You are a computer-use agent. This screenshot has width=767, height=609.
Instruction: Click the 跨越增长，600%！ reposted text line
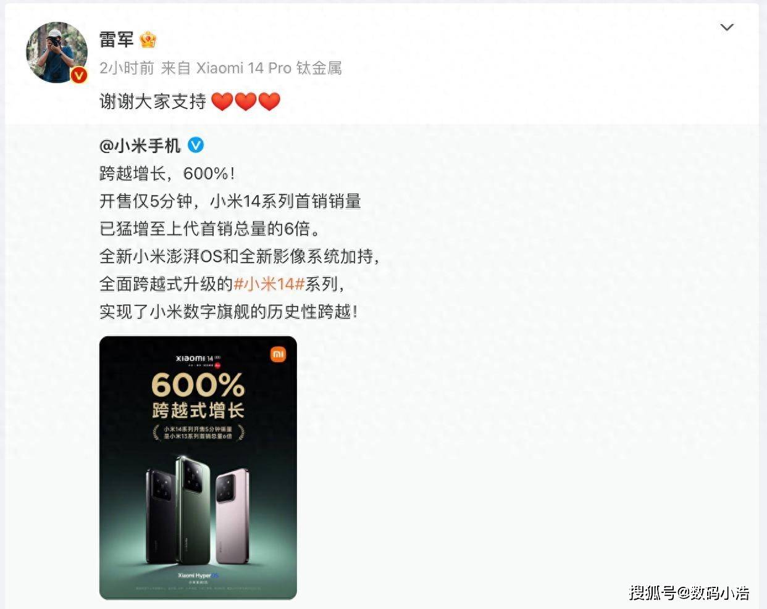pyautogui.click(x=167, y=173)
